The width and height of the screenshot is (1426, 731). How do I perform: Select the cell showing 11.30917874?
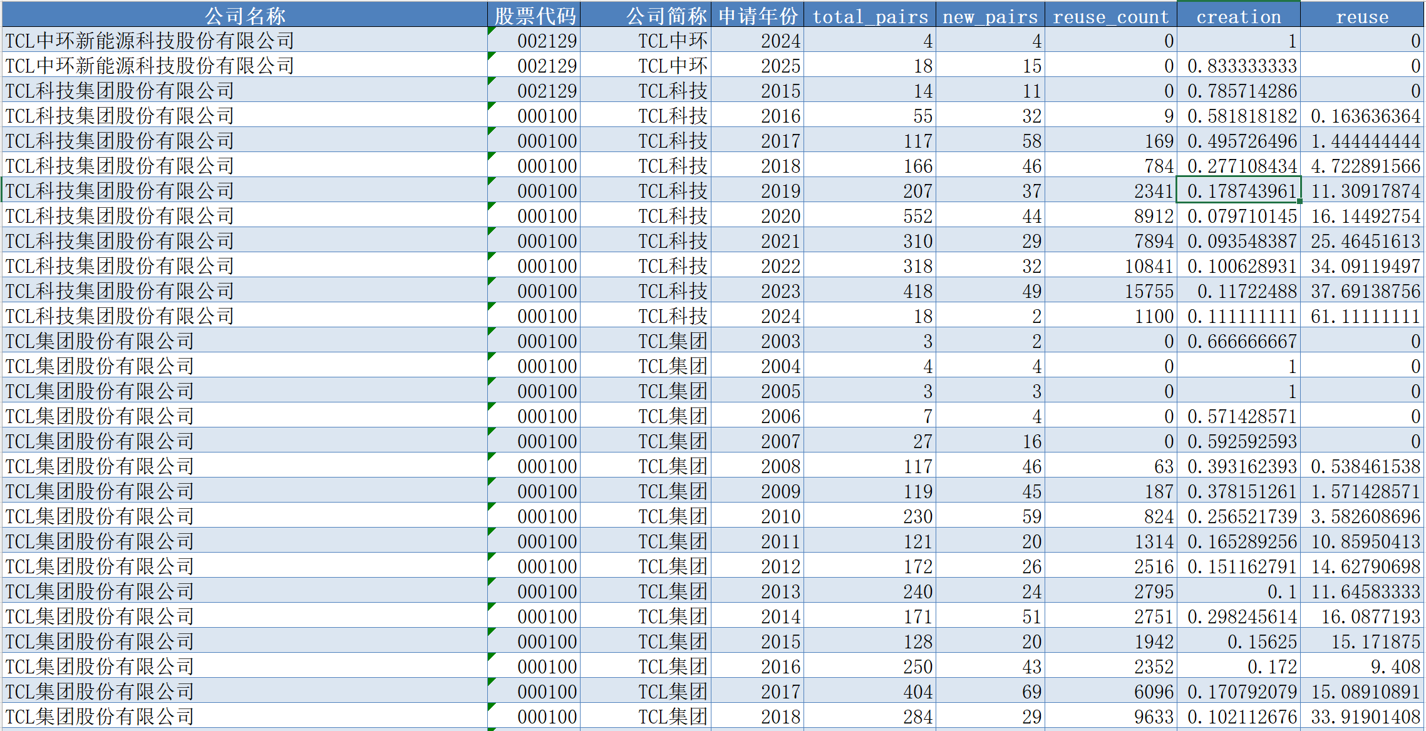pyautogui.click(x=1362, y=190)
